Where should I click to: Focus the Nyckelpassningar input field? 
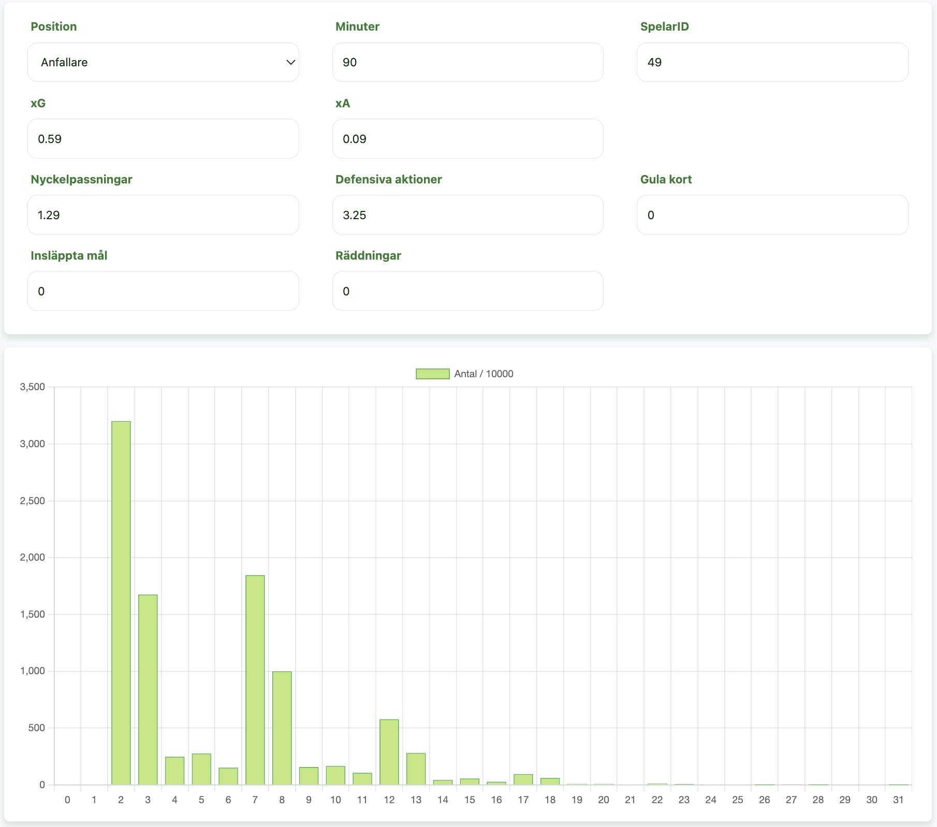point(163,215)
